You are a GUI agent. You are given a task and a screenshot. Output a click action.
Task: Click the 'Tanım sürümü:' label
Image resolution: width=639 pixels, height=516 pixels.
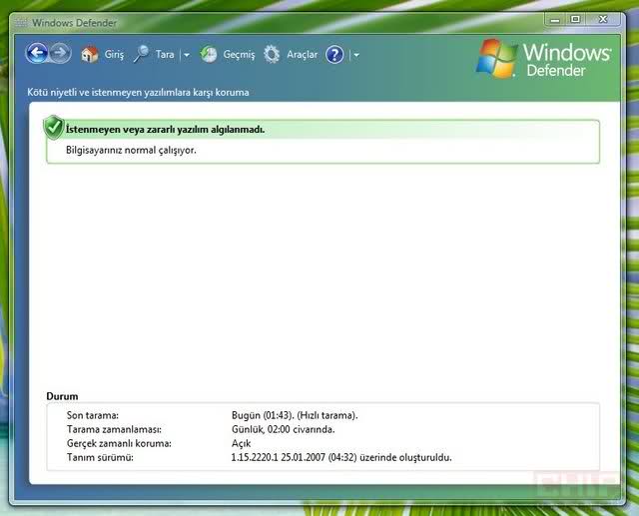(x=100, y=458)
